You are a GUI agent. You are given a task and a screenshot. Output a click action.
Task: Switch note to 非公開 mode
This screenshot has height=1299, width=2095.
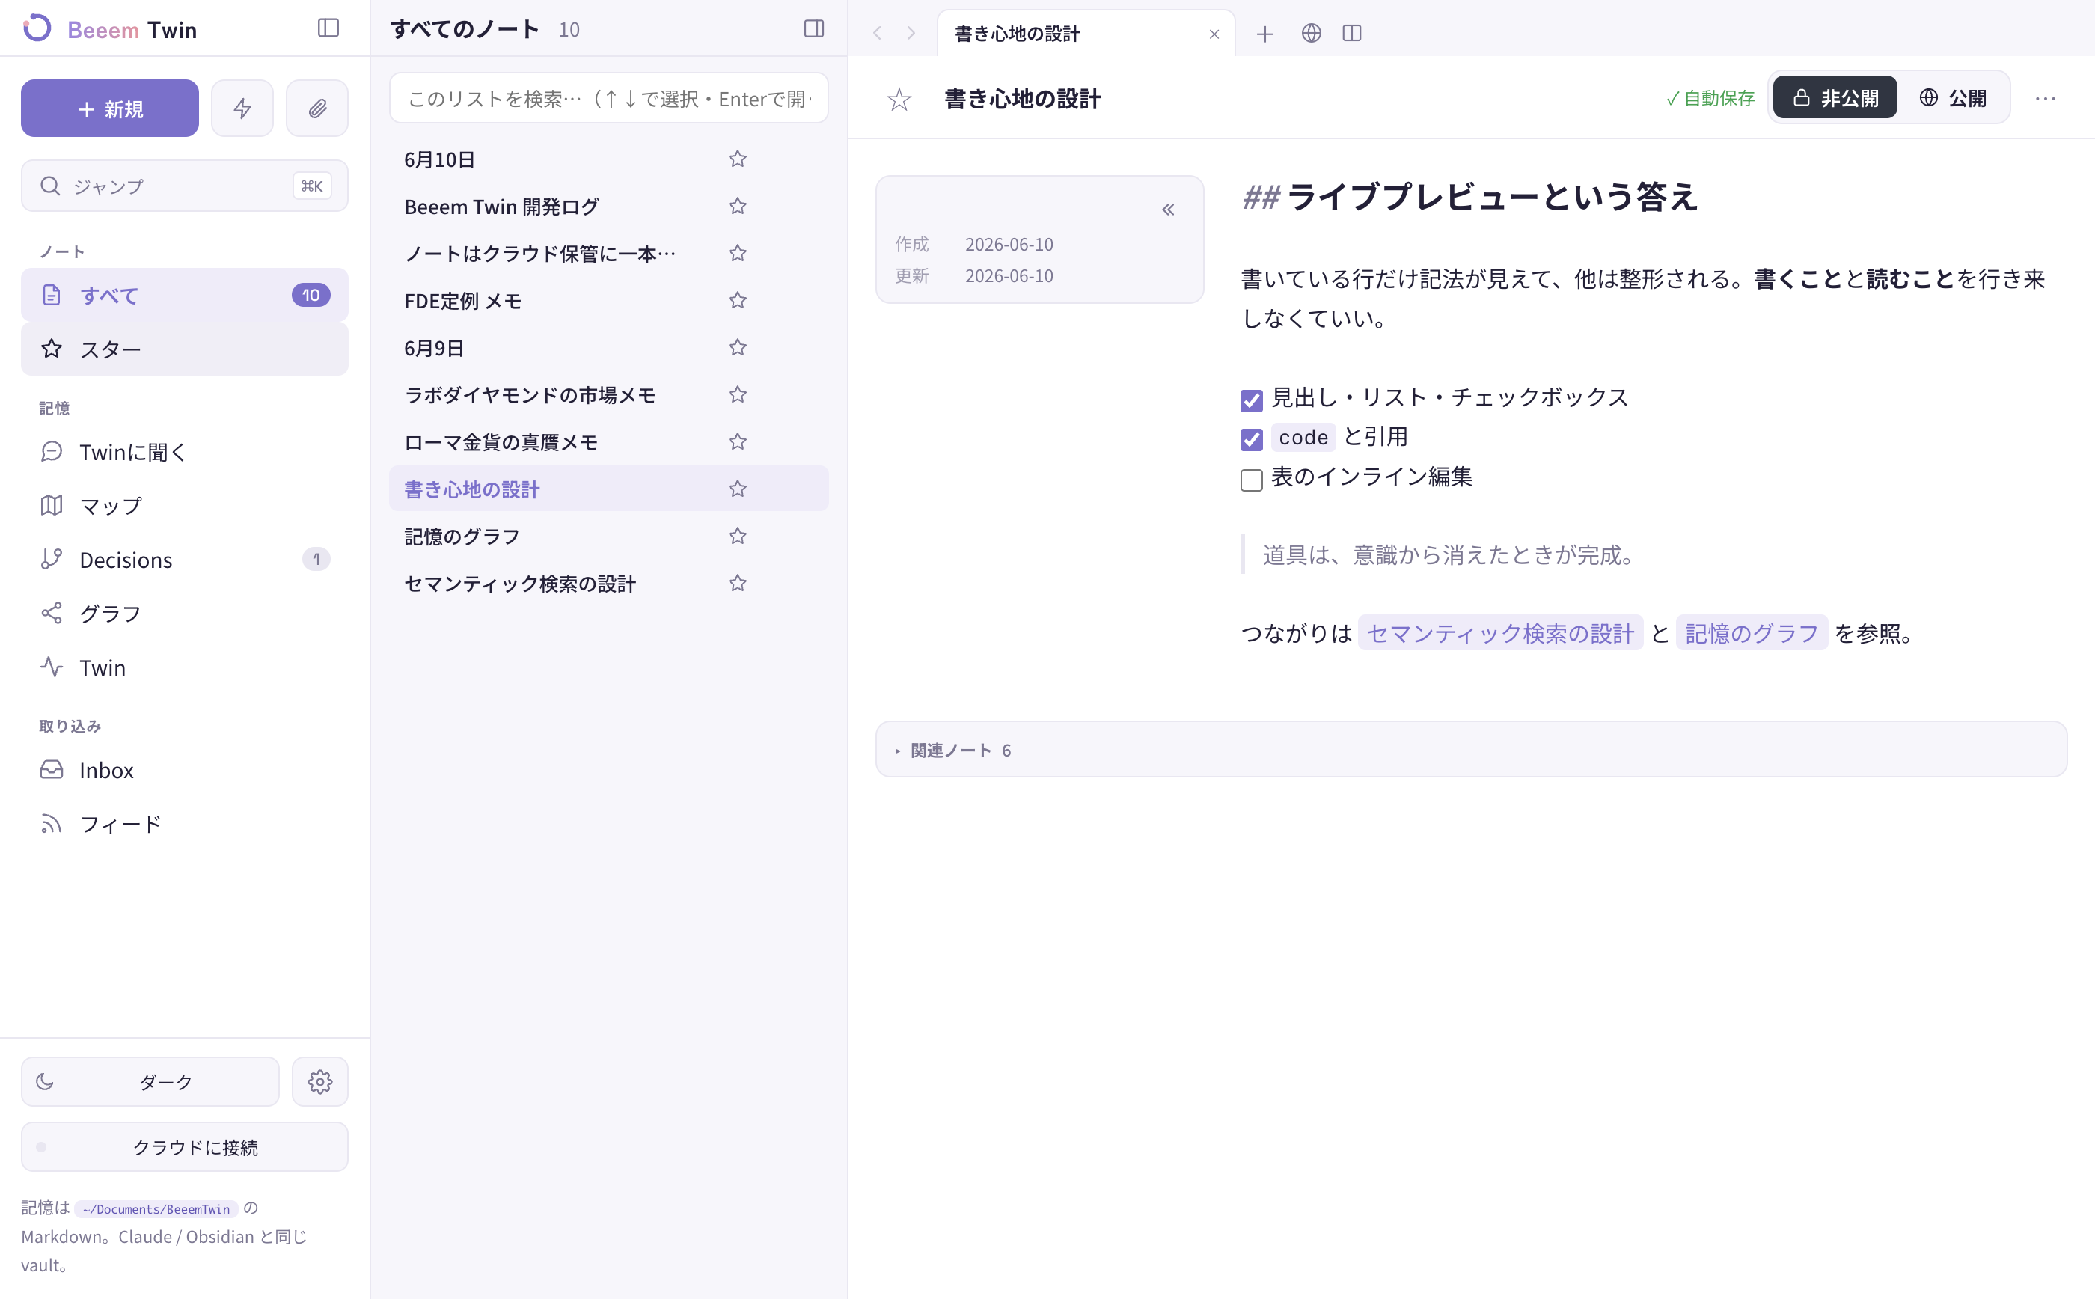(1835, 98)
